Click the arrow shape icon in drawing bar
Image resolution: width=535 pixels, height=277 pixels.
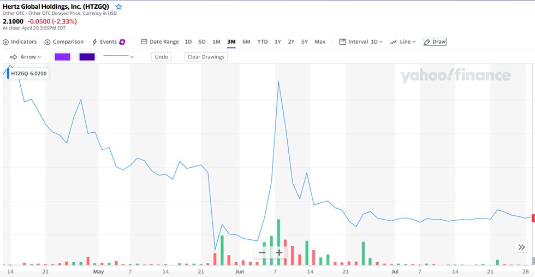tap(14, 57)
